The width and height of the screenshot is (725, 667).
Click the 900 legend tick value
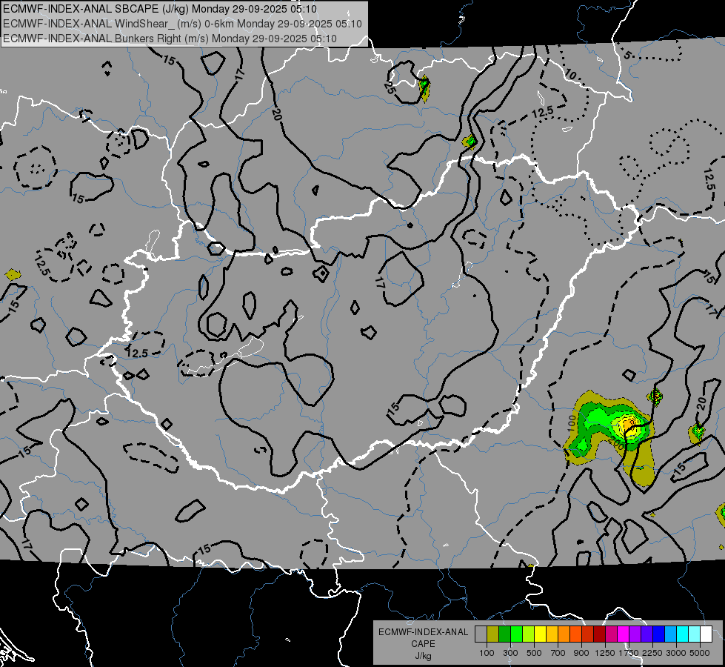[581, 653]
